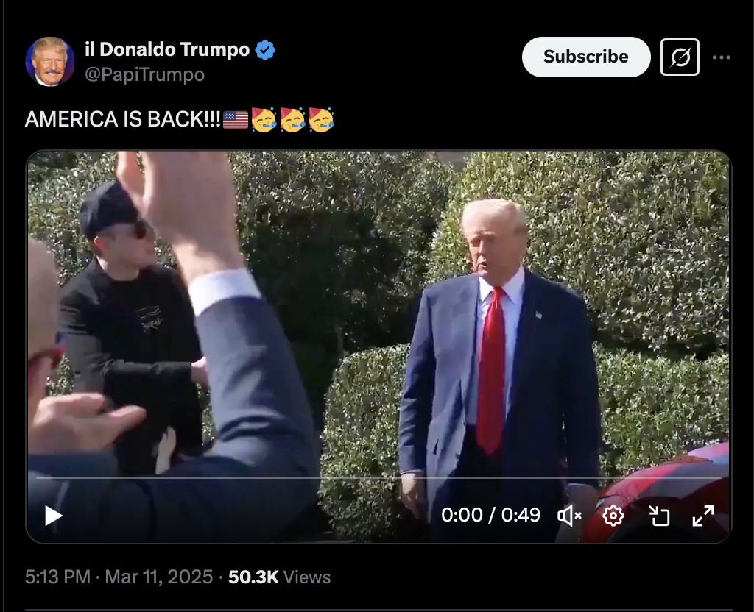Click the Subscribe button

(x=585, y=57)
